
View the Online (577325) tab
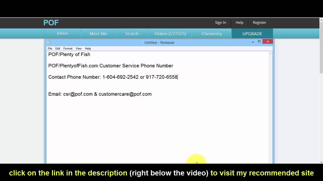point(170,33)
